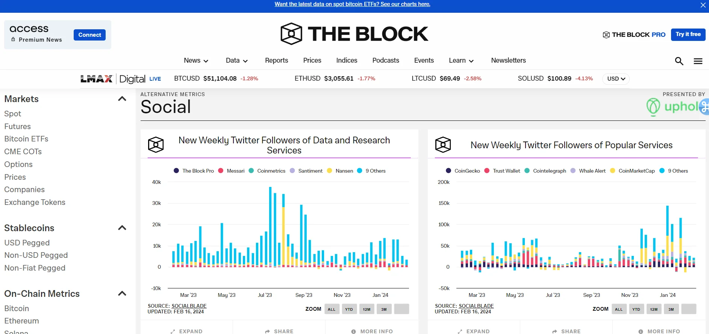The height and width of the screenshot is (334, 709).
Task: Click the Expand icon under Data and Research chart
Action: pyautogui.click(x=173, y=331)
